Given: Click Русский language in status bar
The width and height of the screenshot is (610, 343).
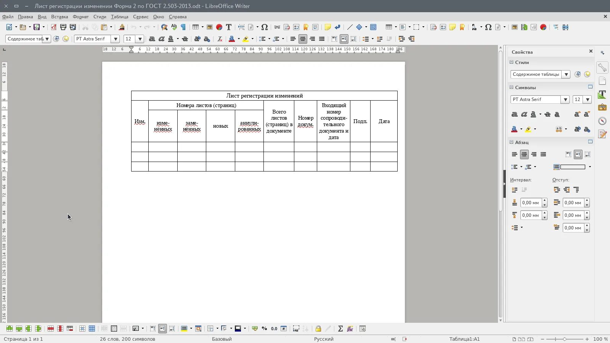Looking at the screenshot, I should [x=324, y=339].
